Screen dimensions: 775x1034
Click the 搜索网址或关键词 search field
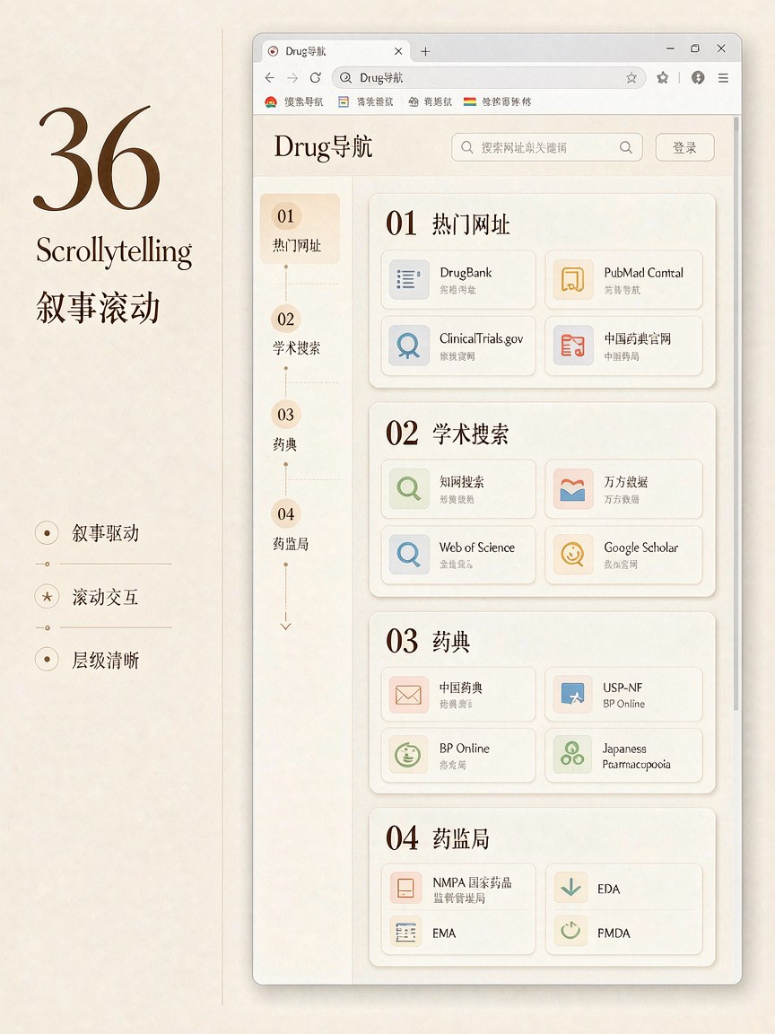pos(547,147)
